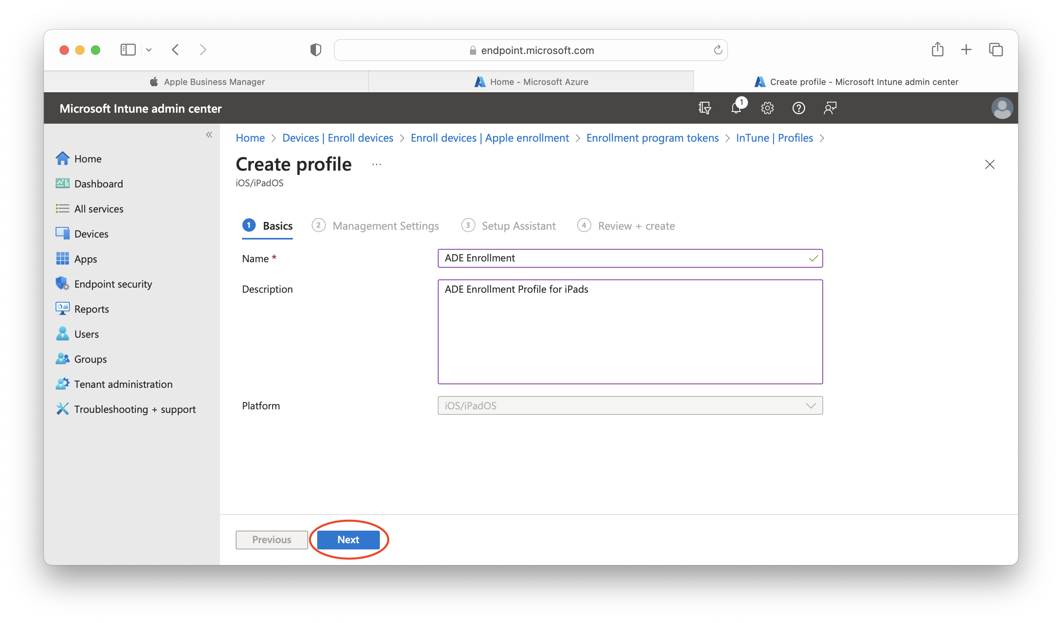Click the Next button
This screenshot has width=1062, height=623.
click(x=348, y=540)
